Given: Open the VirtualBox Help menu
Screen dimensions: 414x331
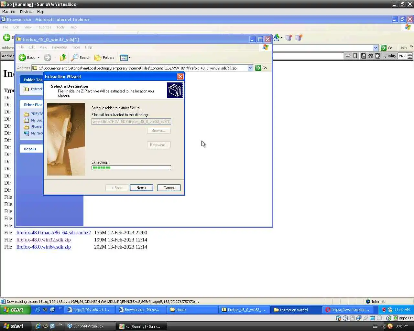Looking at the screenshot, I should 40,12.
